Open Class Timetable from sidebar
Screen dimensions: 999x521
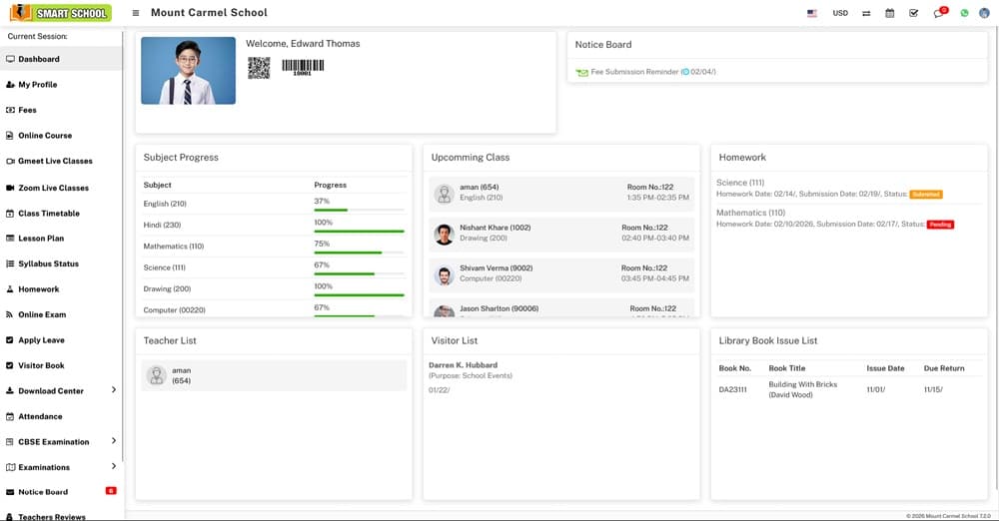pyautogui.click(x=48, y=214)
